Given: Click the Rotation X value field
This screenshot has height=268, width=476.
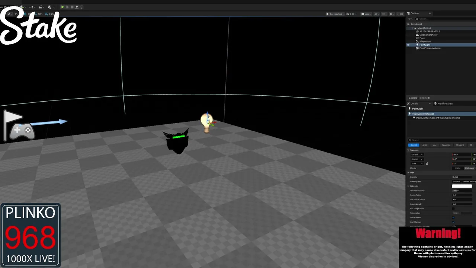Looking at the screenshot, I should [461, 159].
